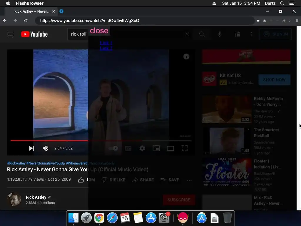Click the Mix - Rick Astley title
The height and width of the screenshot is (226, 301).
(268, 200)
